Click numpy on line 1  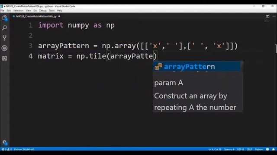pyautogui.click(x=78, y=25)
